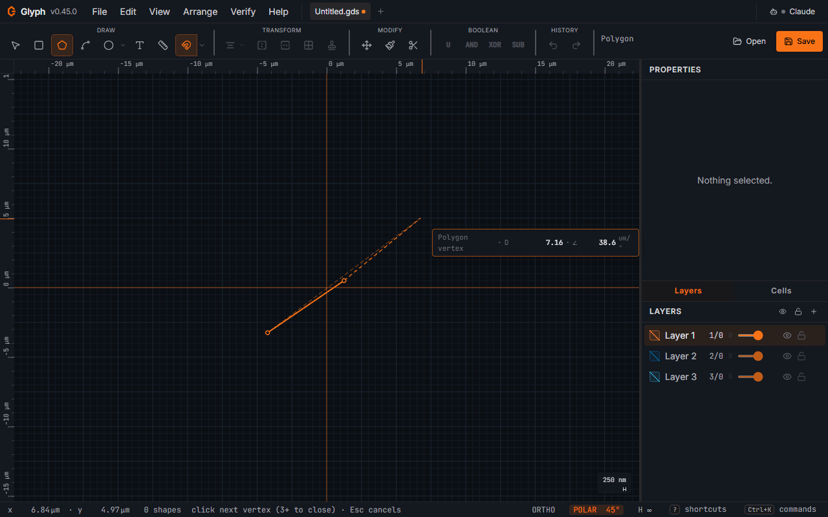Open the Help menu
The image size is (828, 517).
coord(278,12)
